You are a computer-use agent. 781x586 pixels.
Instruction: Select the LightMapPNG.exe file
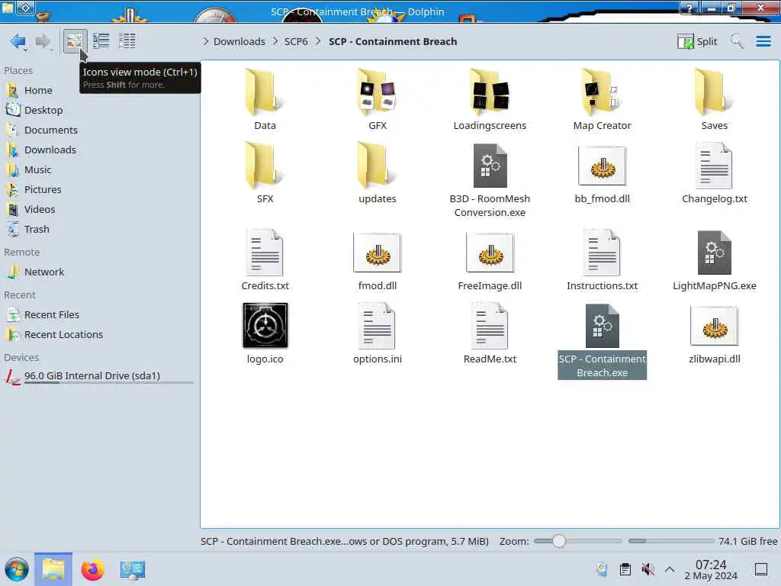(x=714, y=260)
